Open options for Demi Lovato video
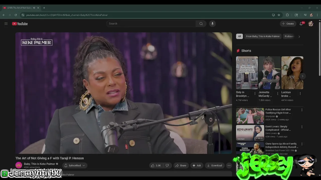The height and width of the screenshot is (180, 321). point(302,127)
